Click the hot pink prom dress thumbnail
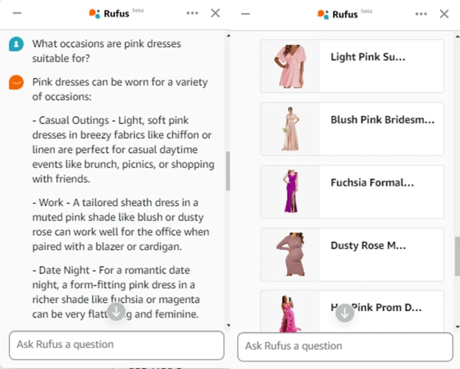This screenshot has width=460, height=369. click(290, 313)
